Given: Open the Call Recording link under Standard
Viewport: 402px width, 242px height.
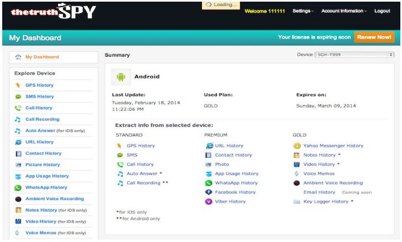Looking at the screenshot, I should coord(143,183).
